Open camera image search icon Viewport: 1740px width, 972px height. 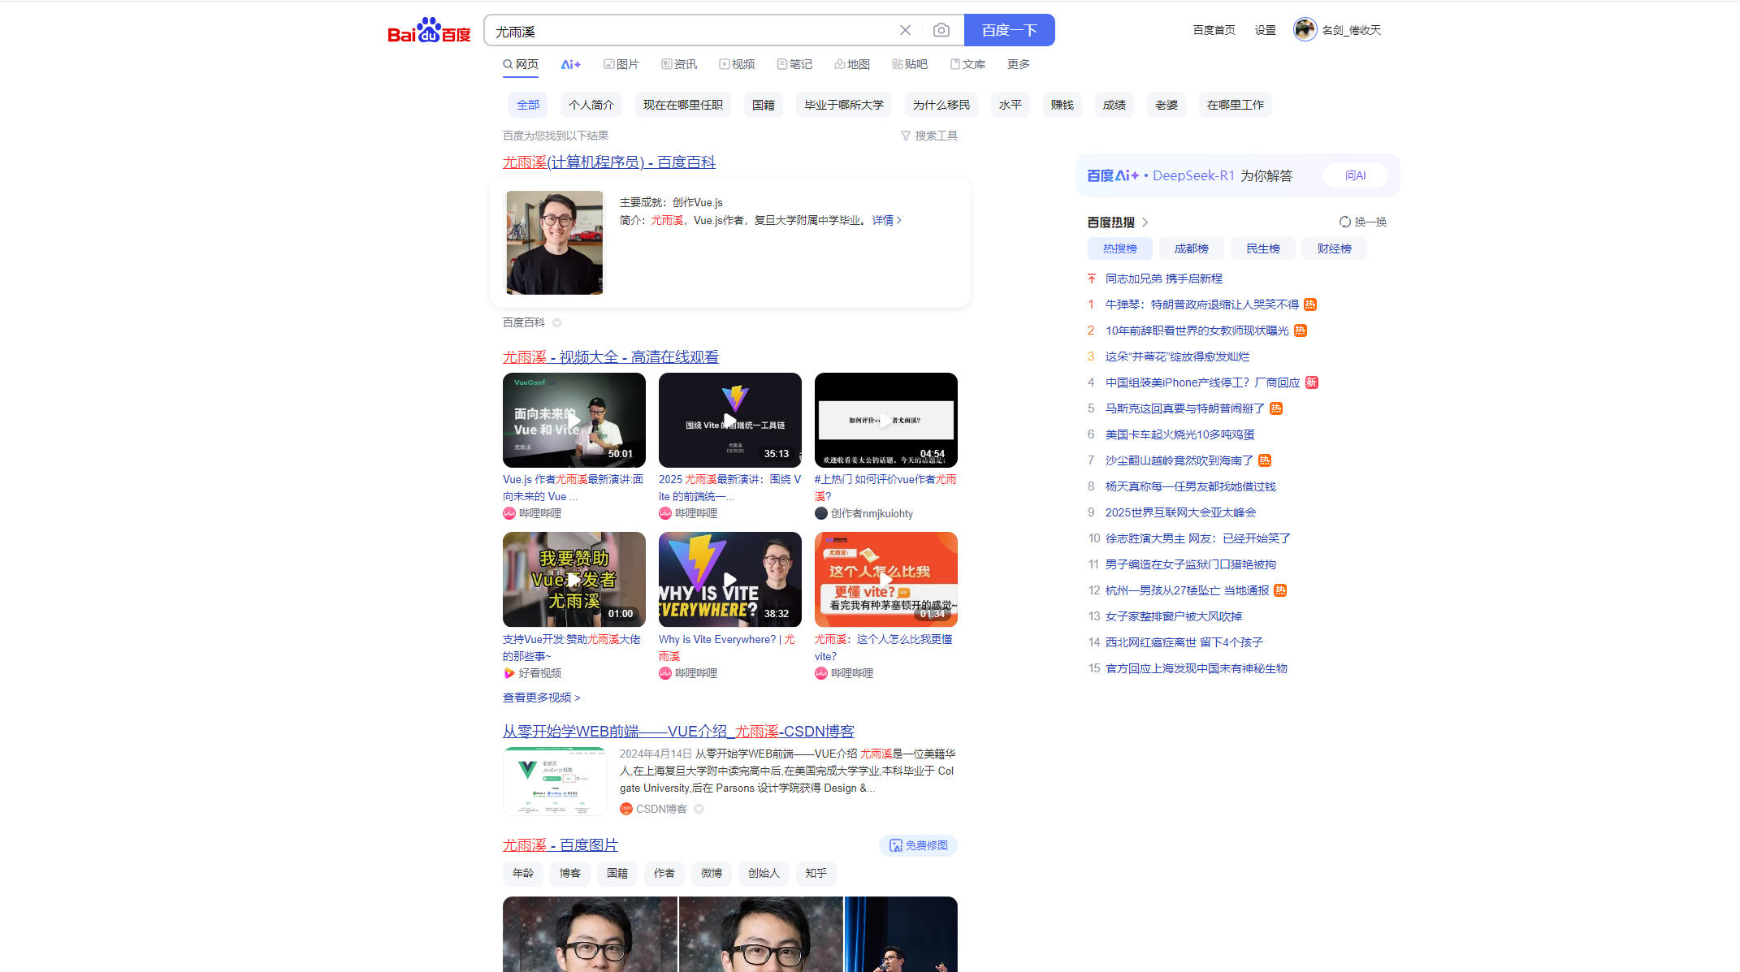[941, 30]
